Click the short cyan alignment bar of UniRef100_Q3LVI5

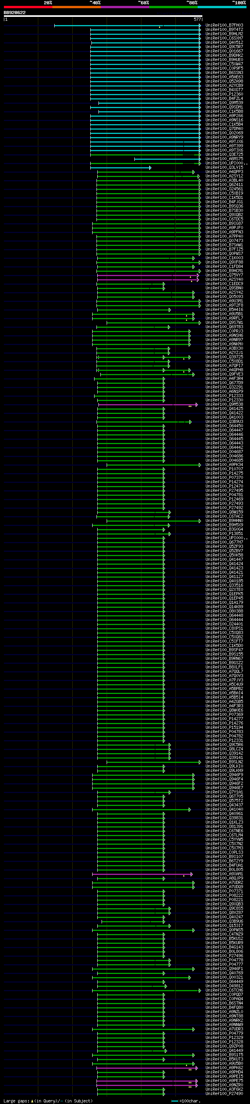pos(121,168)
